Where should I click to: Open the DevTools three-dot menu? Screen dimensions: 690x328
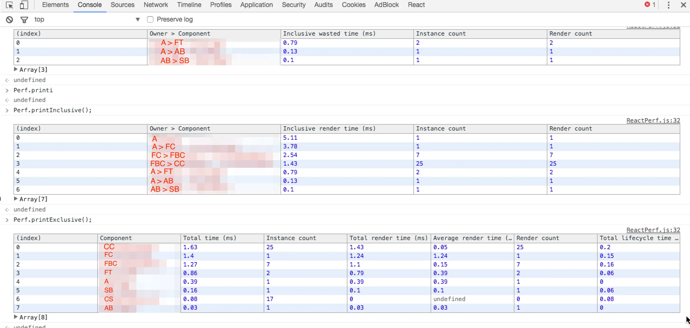point(668,5)
